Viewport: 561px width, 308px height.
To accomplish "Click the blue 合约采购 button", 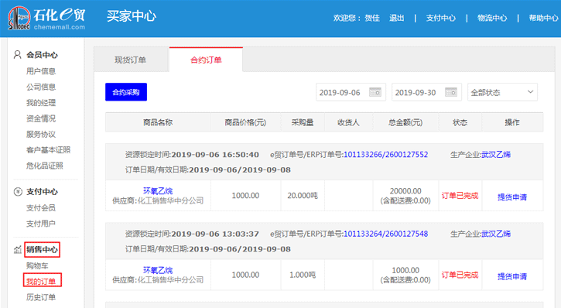I will click(126, 92).
